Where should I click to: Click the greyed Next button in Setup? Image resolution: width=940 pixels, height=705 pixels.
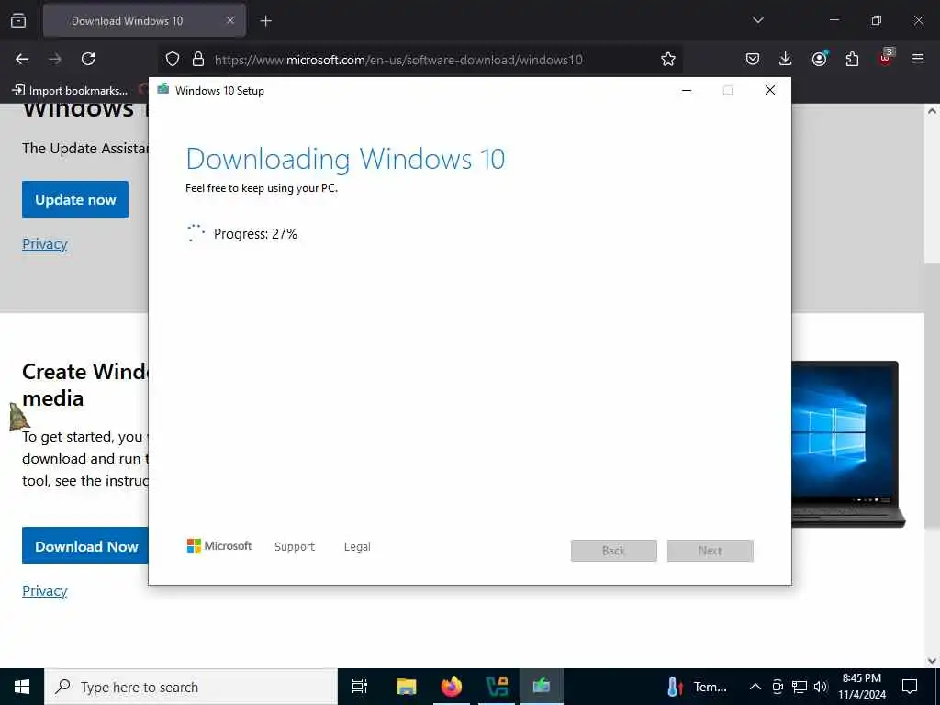click(x=711, y=551)
